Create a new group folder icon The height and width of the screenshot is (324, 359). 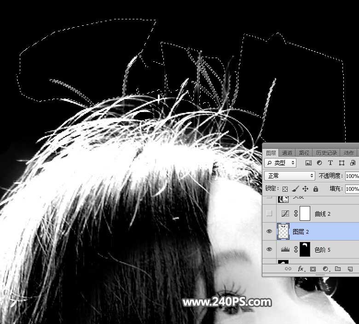tap(338, 269)
